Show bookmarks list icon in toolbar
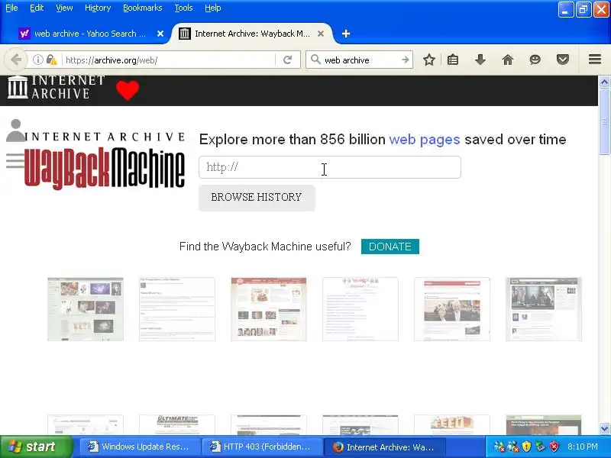Viewport: 611px width, 458px height. click(453, 60)
